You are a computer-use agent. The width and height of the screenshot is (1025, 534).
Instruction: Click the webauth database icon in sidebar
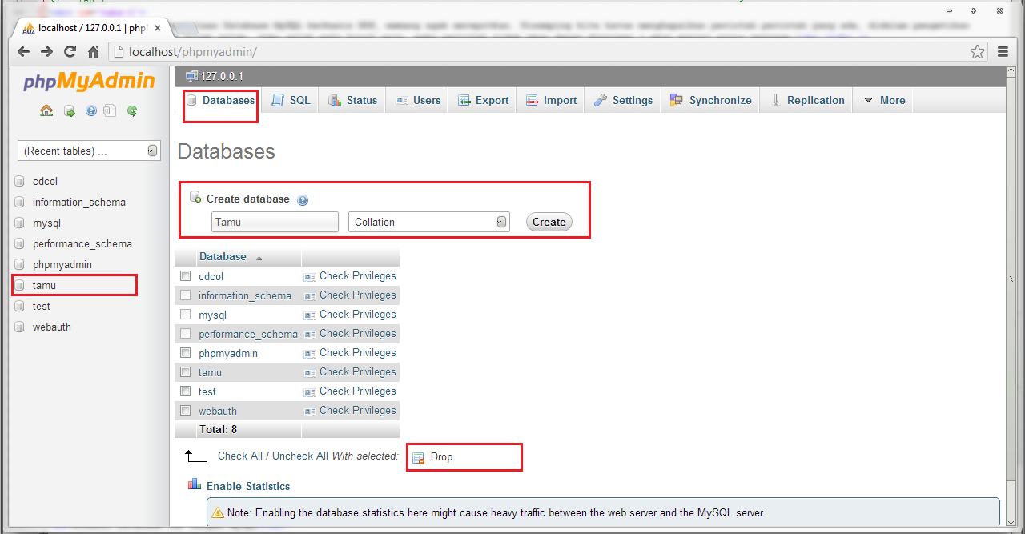point(20,327)
